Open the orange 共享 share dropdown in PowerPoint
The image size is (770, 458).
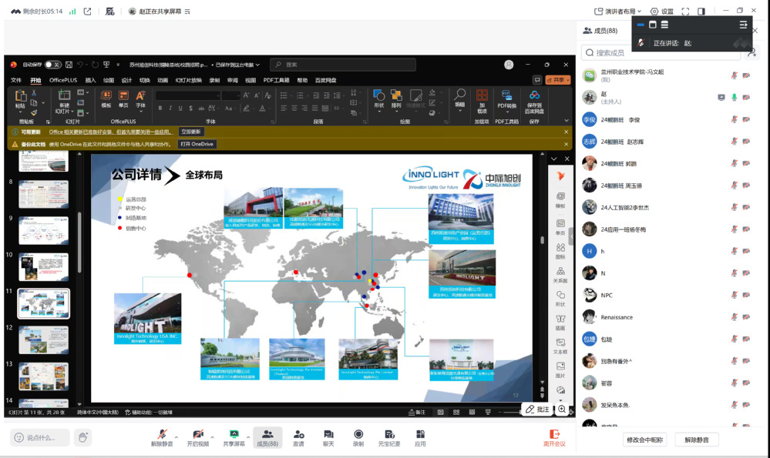(558, 79)
